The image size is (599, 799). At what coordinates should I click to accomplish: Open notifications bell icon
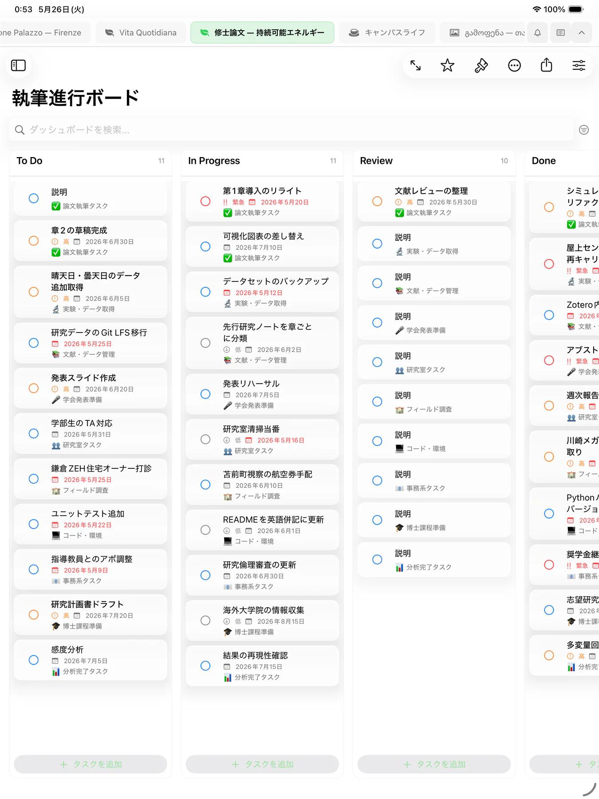(537, 33)
